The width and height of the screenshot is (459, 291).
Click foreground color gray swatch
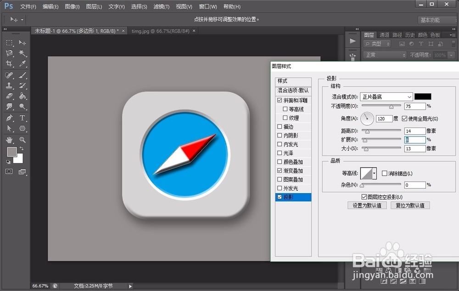click(x=12, y=152)
